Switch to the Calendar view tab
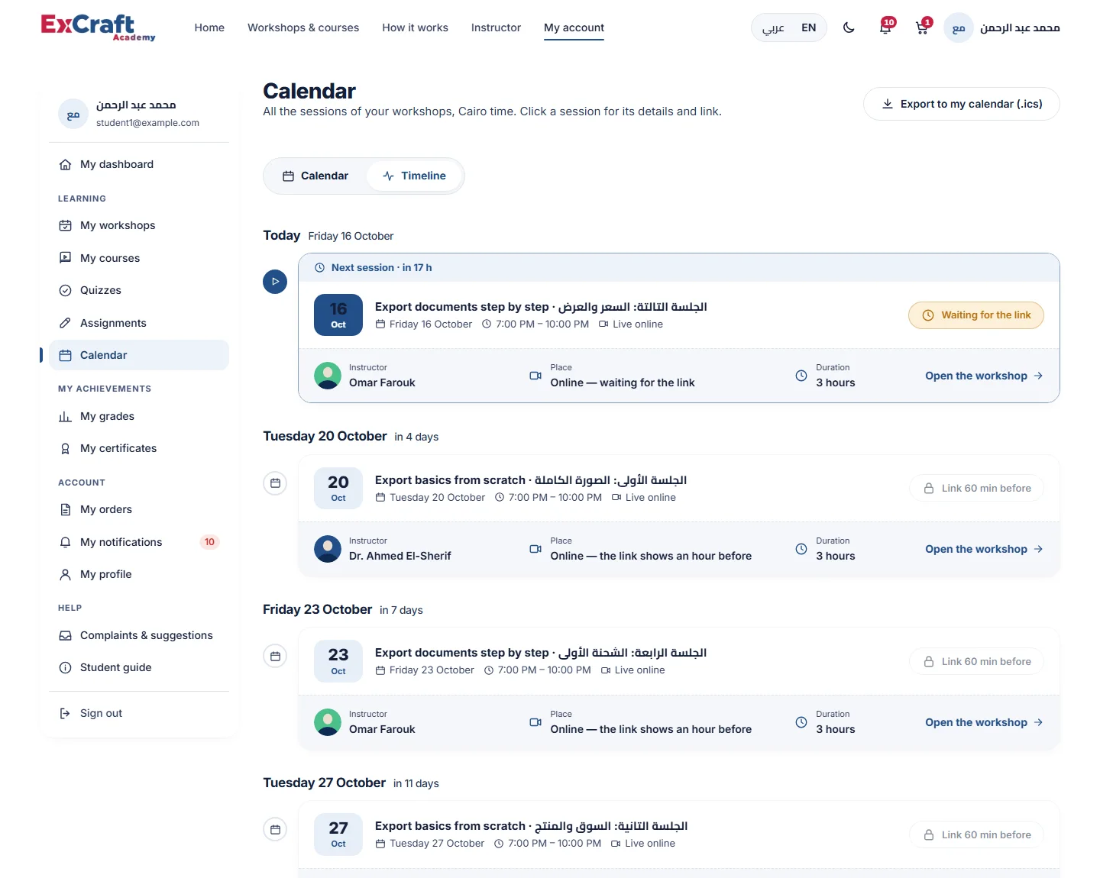This screenshot has height=878, width=1100. click(x=315, y=176)
